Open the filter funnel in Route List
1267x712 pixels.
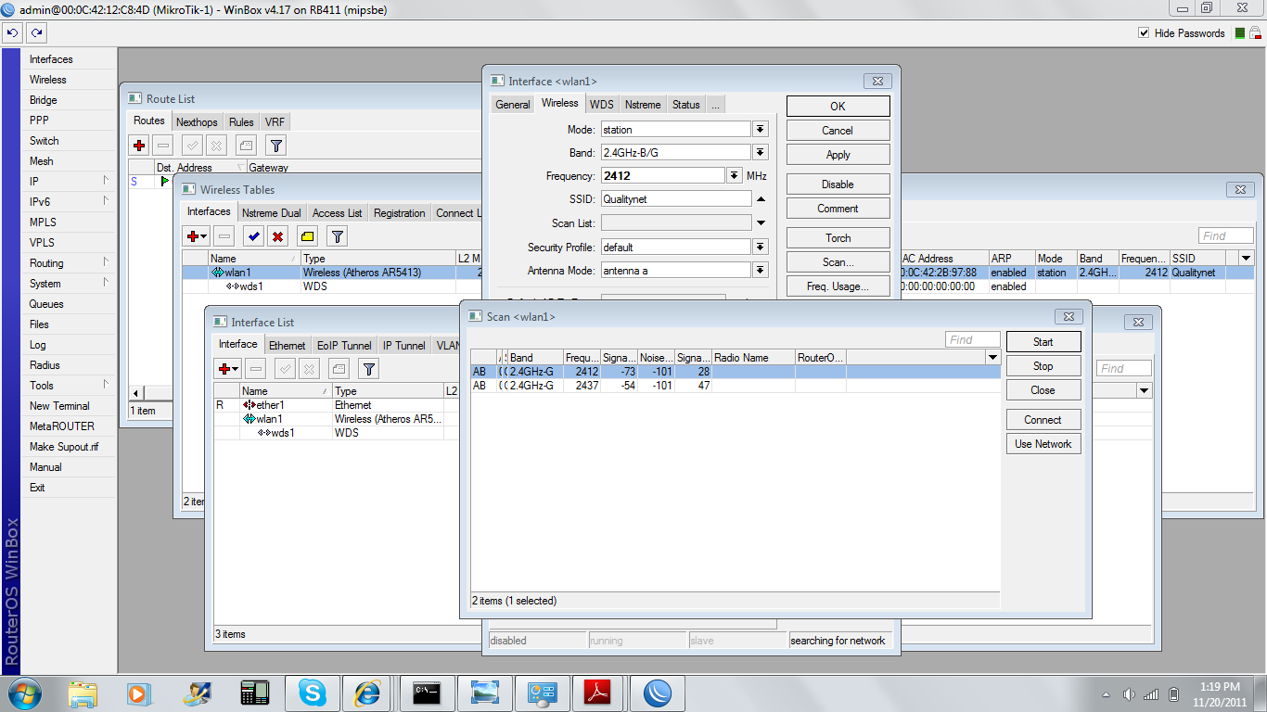[275, 145]
